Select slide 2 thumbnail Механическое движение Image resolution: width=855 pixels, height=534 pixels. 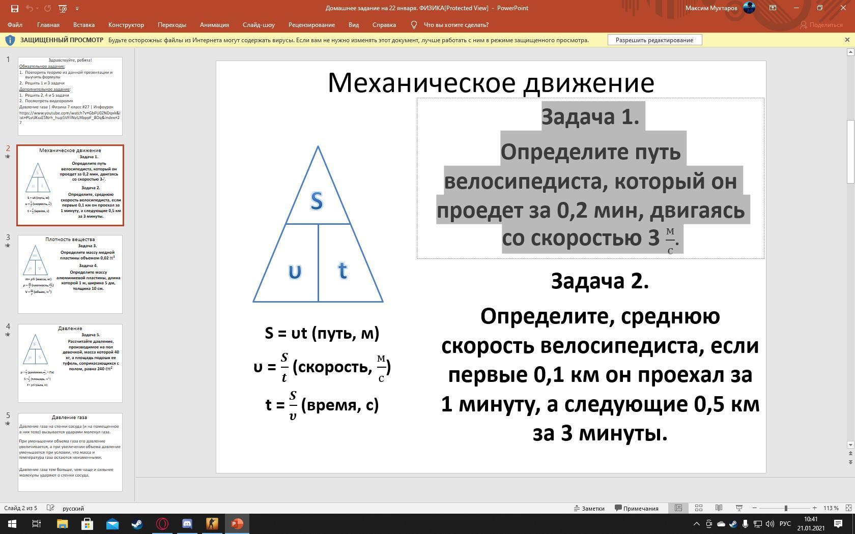click(x=70, y=185)
